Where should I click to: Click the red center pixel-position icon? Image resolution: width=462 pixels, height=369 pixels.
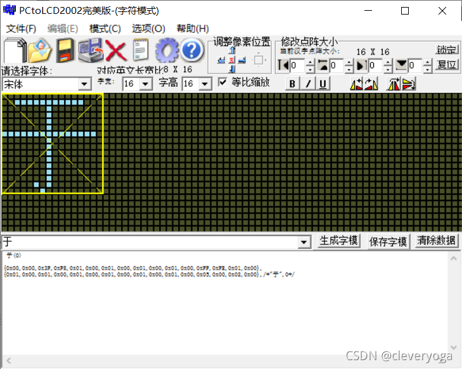[x=232, y=60]
